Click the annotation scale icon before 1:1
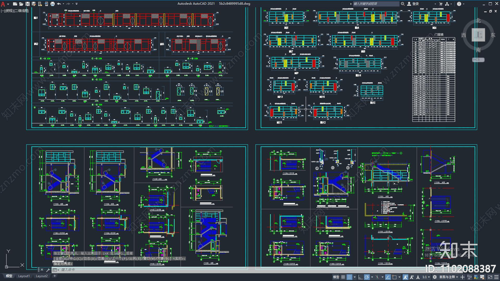The height and width of the screenshot is (281, 500). pyautogui.click(x=418, y=277)
